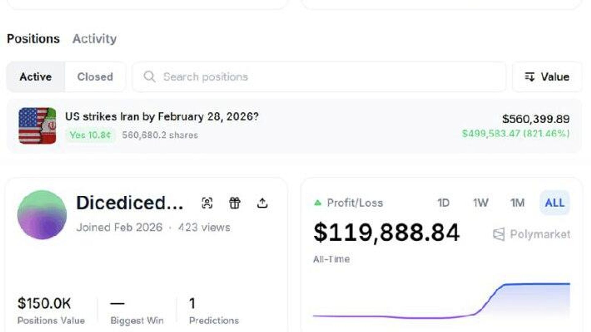Click the search magnifier icon
Screen dimensions: 591x332
click(x=150, y=77)
